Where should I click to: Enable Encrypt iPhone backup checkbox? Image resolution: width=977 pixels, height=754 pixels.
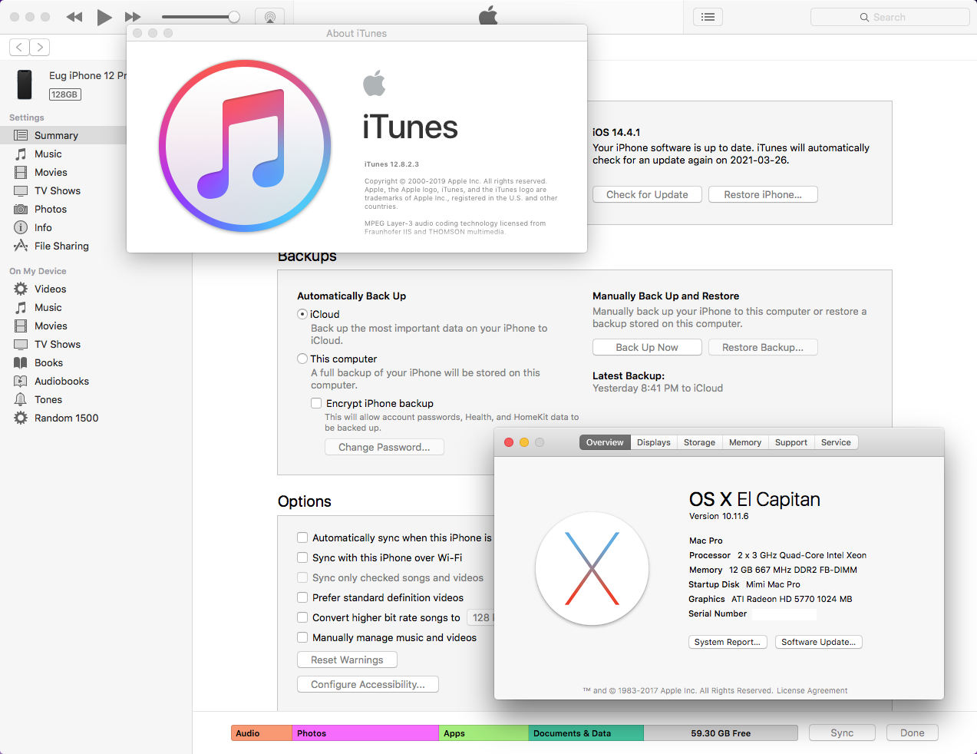(x=316, y=403)
